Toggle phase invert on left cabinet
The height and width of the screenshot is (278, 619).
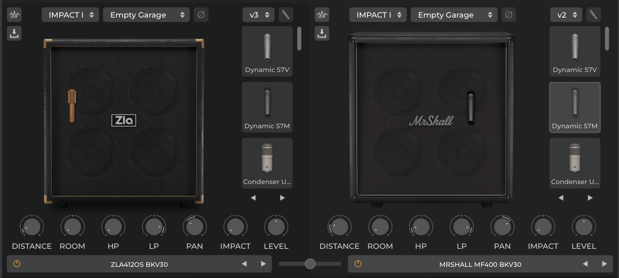coord(201,15)
